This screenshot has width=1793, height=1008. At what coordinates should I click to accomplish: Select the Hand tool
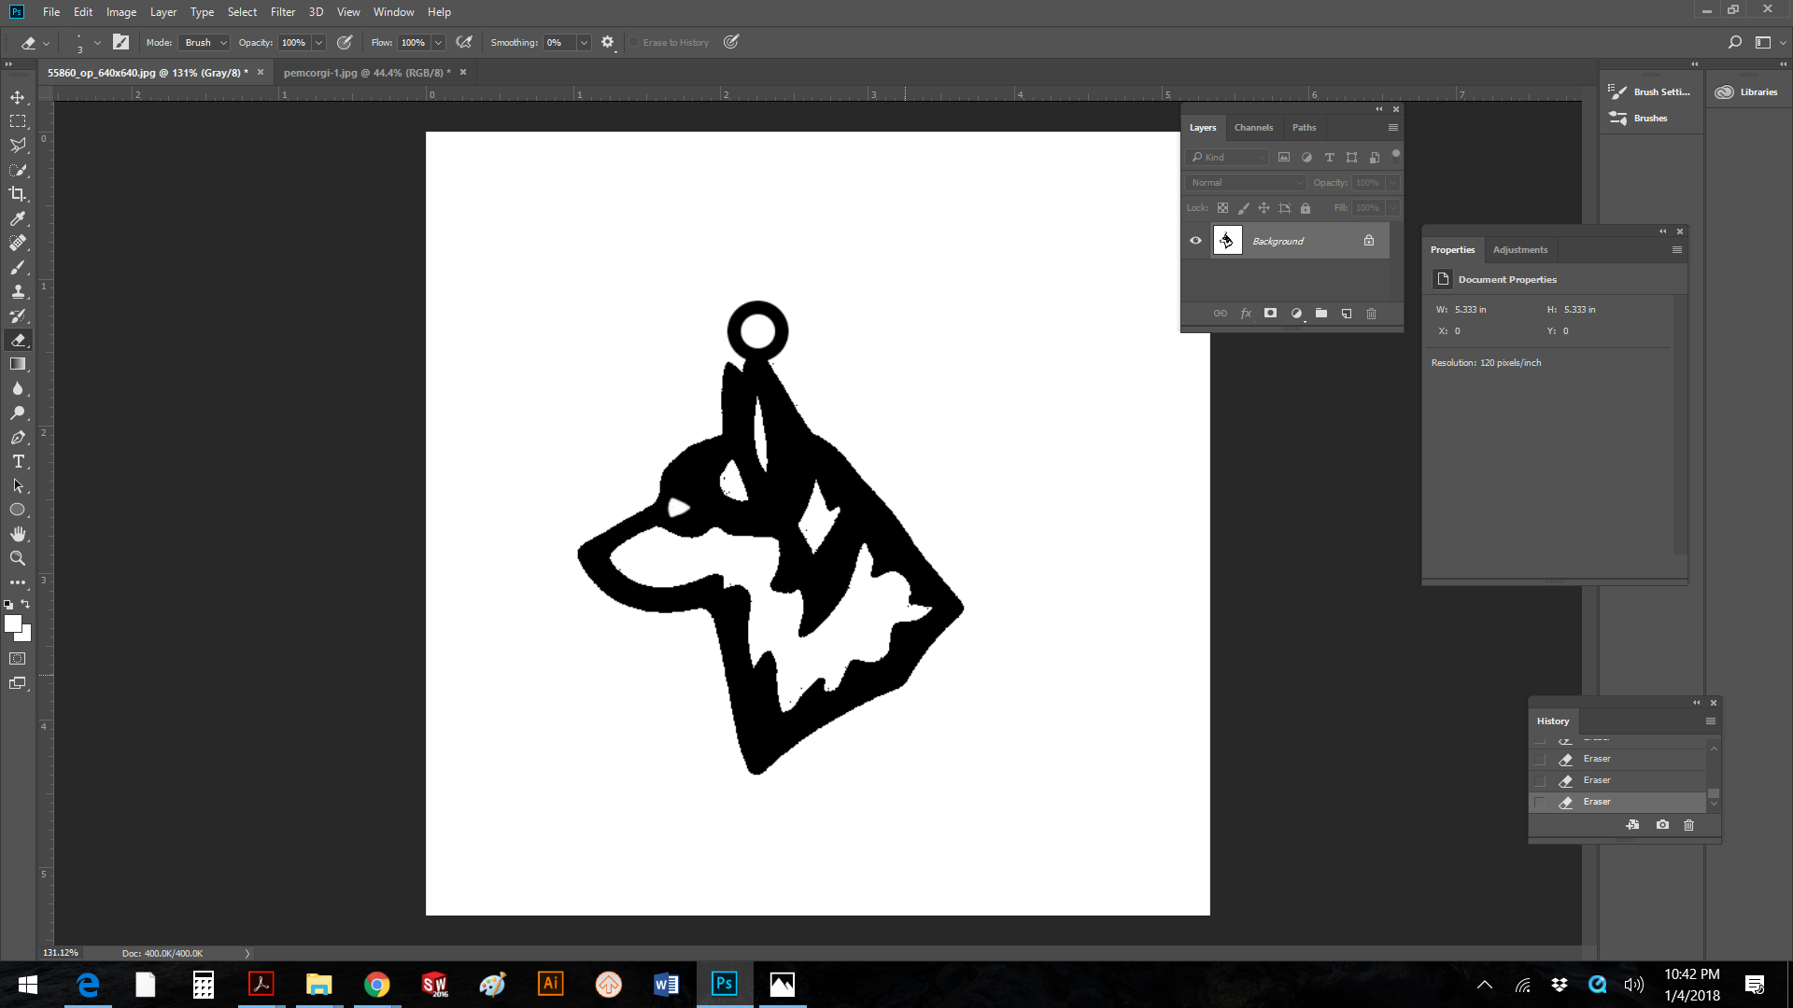(x=18, y=534)
